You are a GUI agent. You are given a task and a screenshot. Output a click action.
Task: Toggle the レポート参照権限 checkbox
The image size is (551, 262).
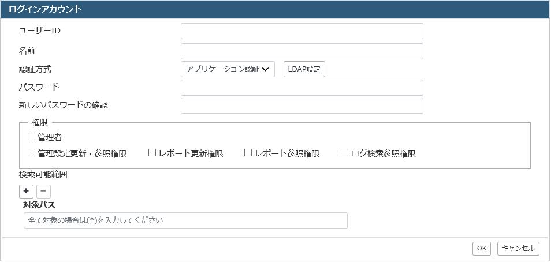[248, 153]
